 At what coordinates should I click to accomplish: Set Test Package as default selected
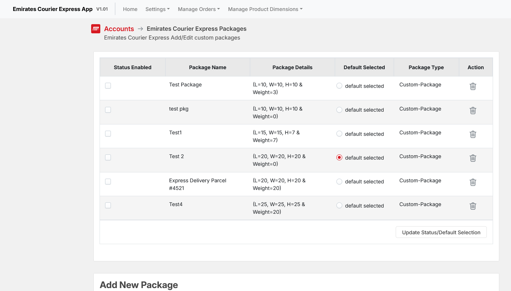pos(339,86)
